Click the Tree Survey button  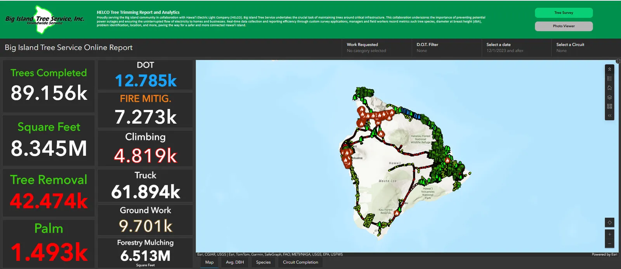(x=564, y=13)
